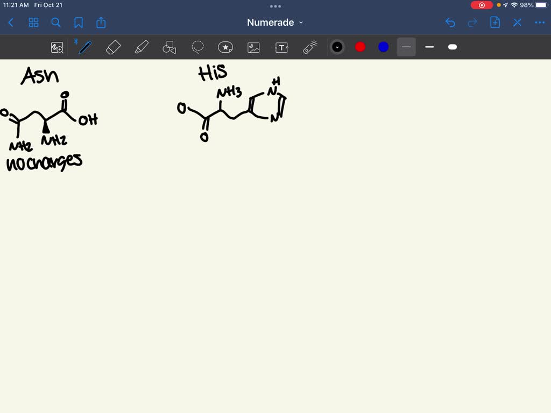551x413 pixels.
Task: Select the Highlighter tool
Action: (141, 47)
